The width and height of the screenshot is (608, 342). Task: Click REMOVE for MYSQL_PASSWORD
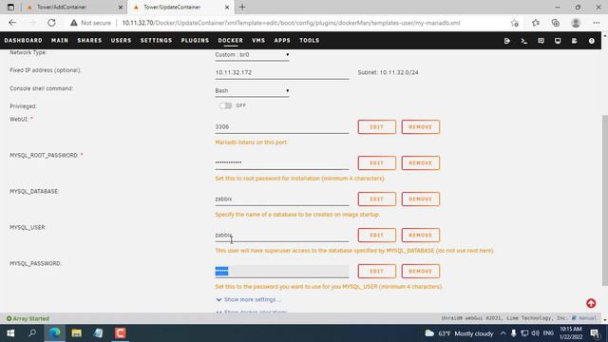tap(421, 271)
